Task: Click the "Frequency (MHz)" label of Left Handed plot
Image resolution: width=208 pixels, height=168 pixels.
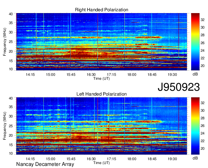Action: tap(5, 126)
